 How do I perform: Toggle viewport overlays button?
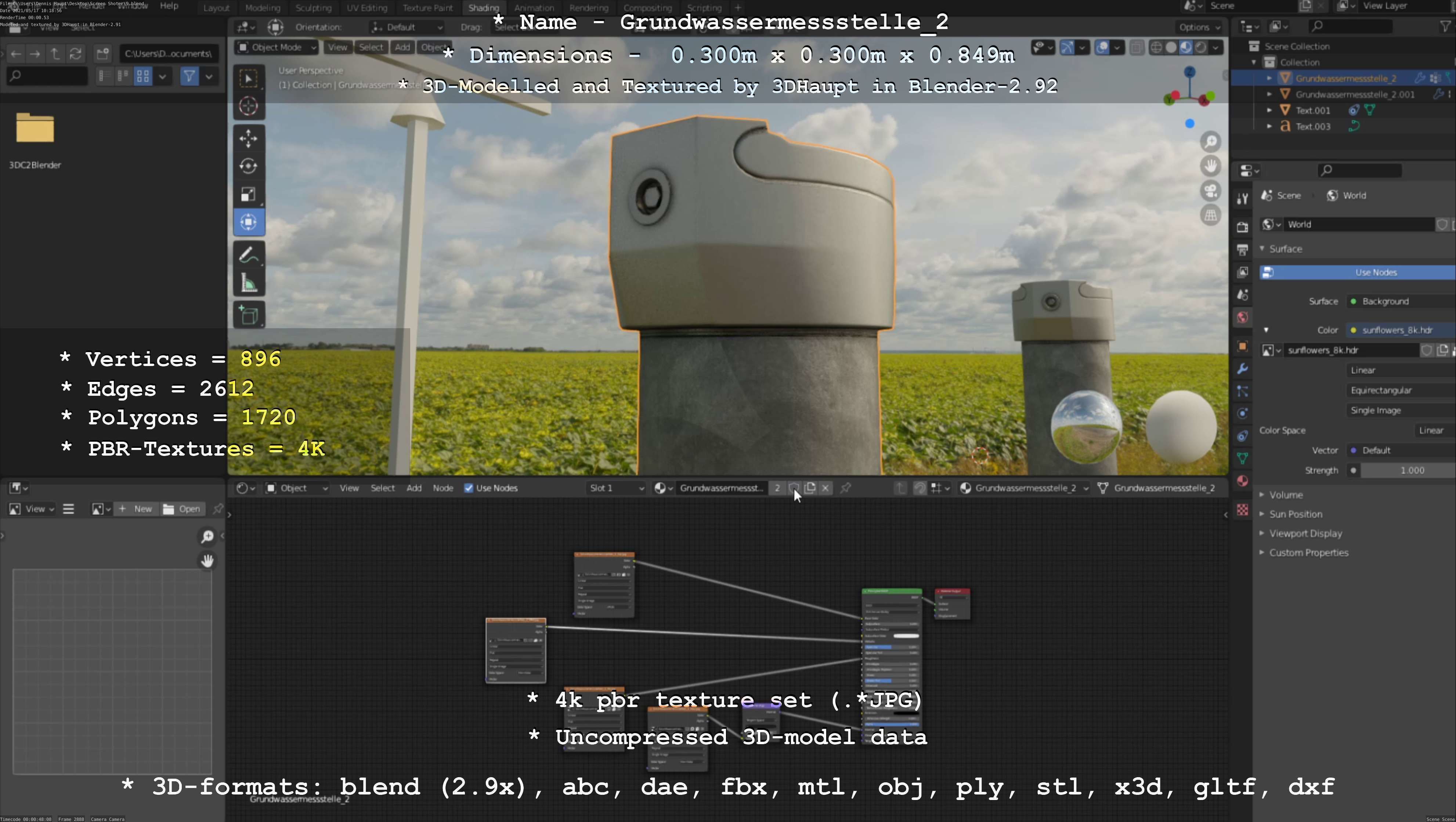coord(1102,47)
